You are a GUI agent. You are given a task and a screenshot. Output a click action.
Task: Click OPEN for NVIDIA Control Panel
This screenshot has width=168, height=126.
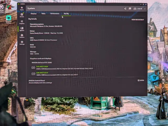pyautogui.click(x=141, y=80)
